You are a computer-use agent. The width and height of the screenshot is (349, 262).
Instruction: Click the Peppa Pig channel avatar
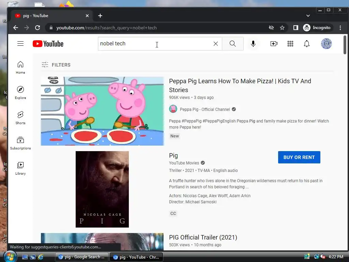pos(173,109)
